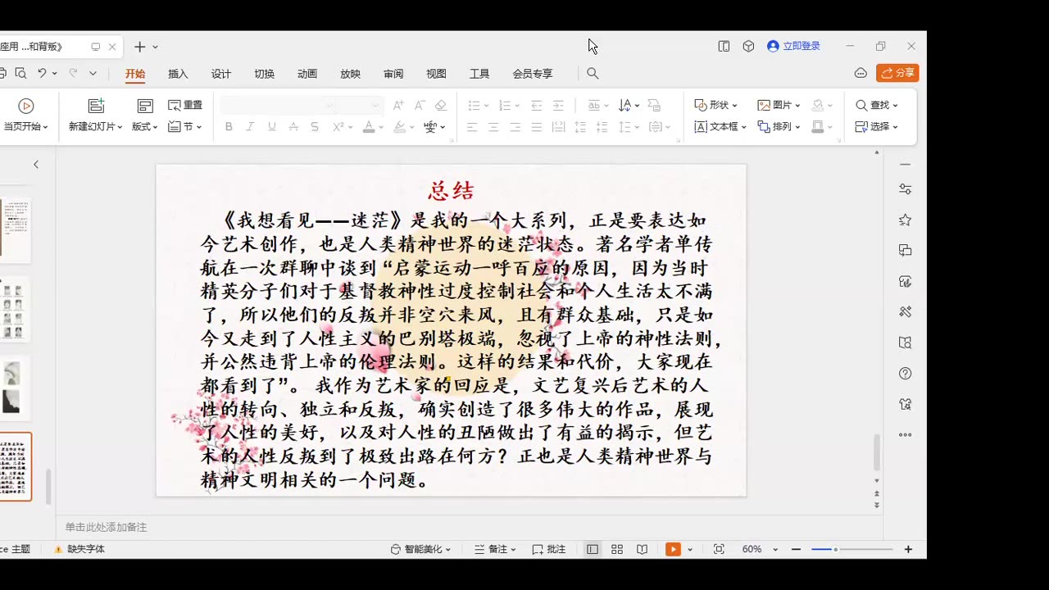Open the 图片 picture dropdown
This screenshot has height=590, width=1049.
pos(779,106)
